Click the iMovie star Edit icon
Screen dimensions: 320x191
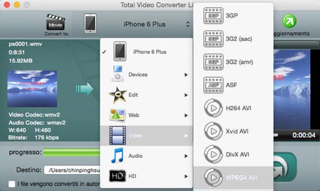click(x=118, y=95)
